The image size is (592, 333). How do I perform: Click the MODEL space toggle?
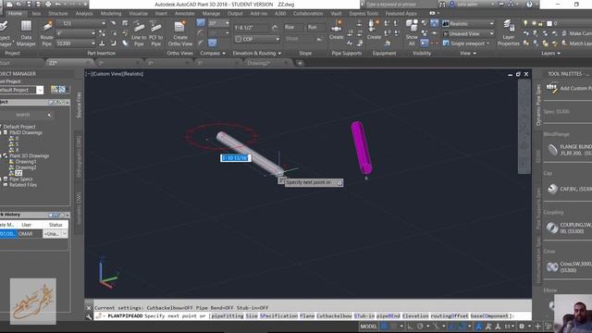coord(368,327)
